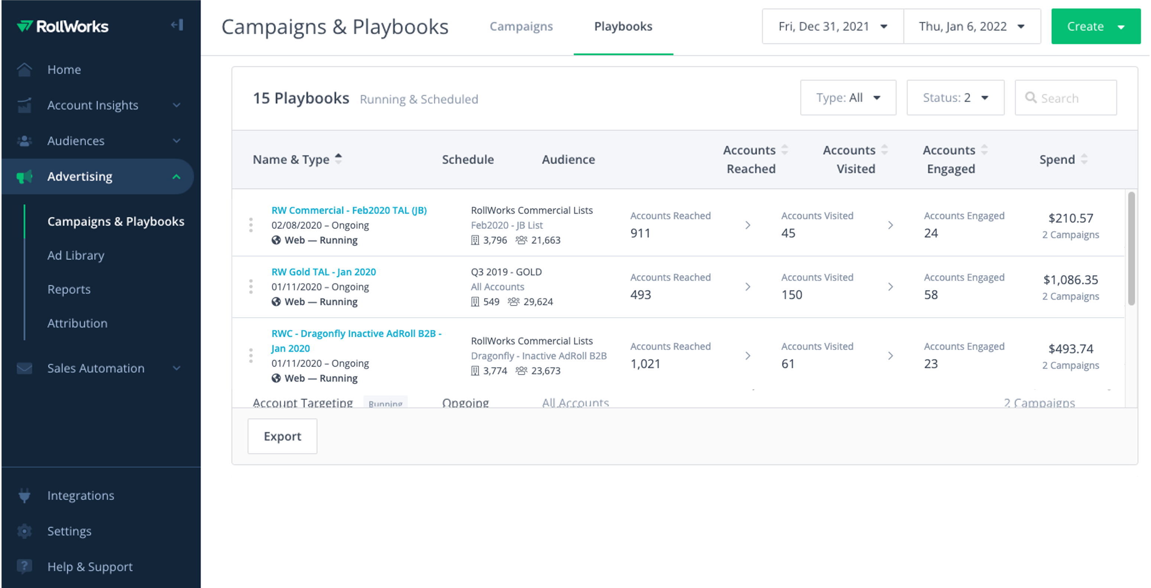Click the playbooks table vertical scrollbar

click(1131, 249)
